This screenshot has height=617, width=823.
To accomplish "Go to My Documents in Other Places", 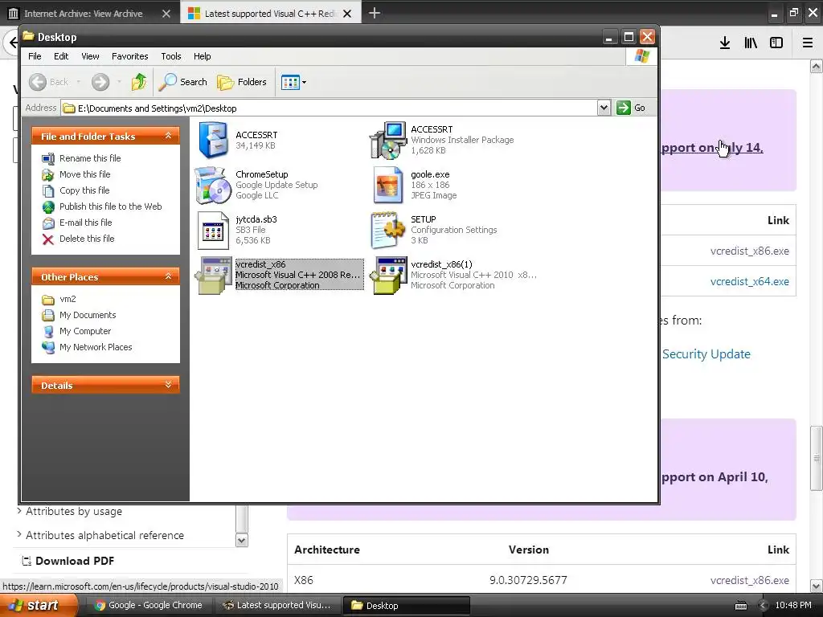I will [x=88, y=315].
